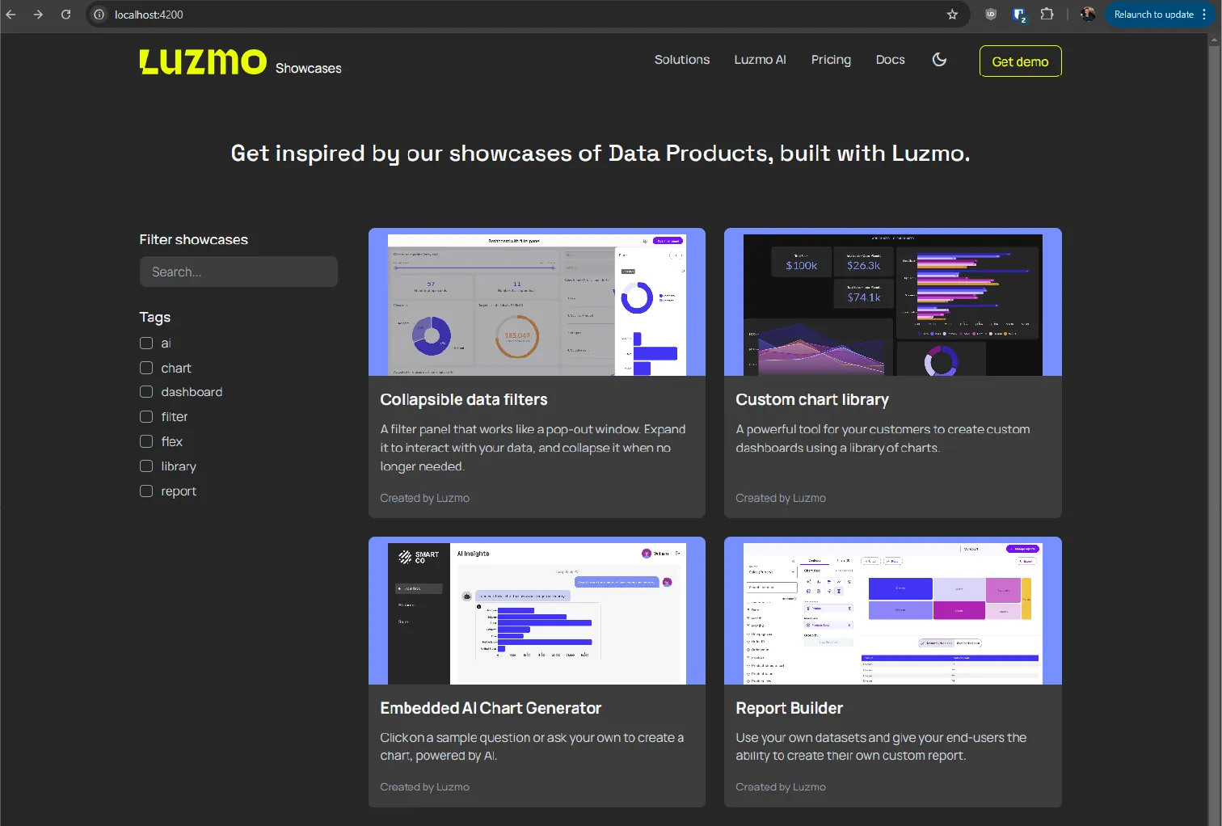1222x826 pixels.
Task: Open the Extensions puzzle menu
Action: (1047, 15)
